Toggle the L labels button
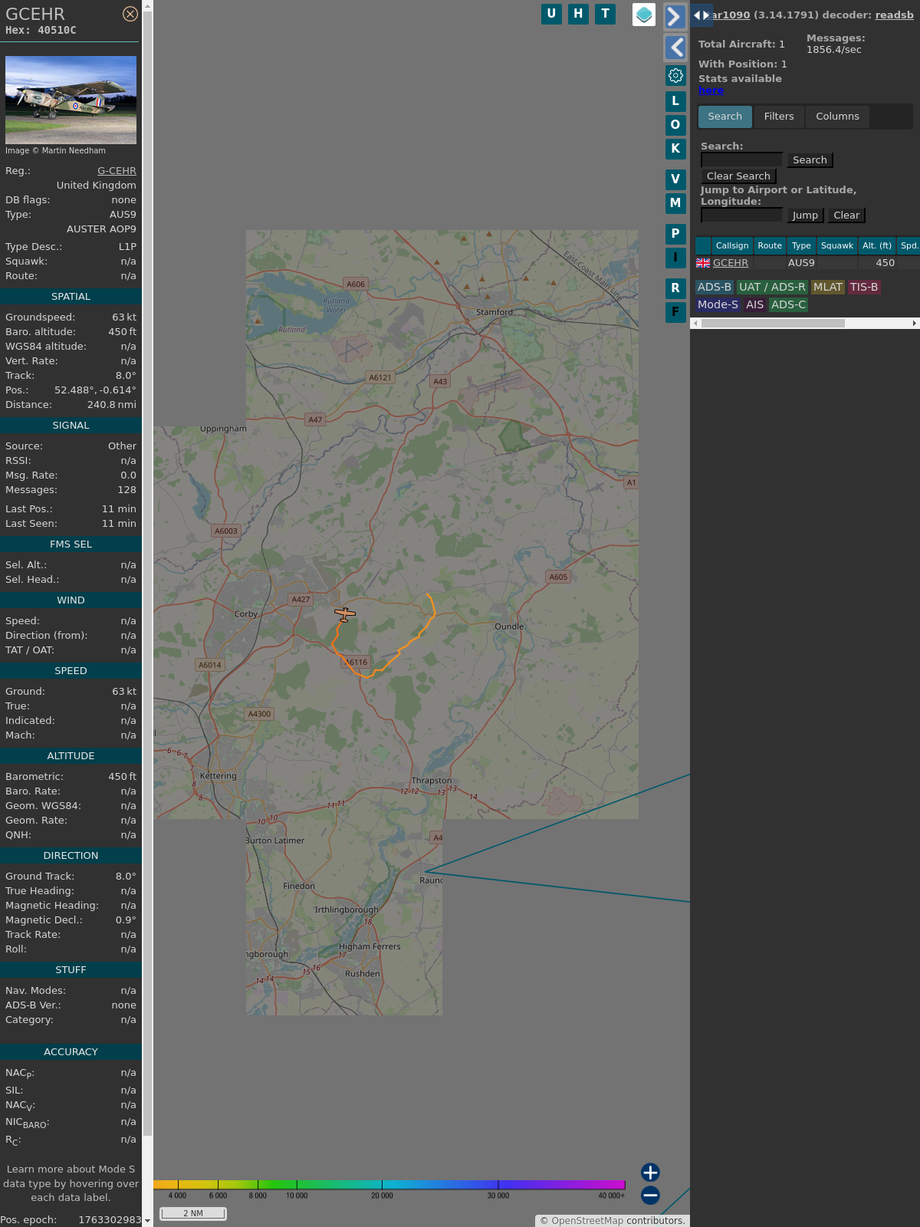 [x=675, y=100]
